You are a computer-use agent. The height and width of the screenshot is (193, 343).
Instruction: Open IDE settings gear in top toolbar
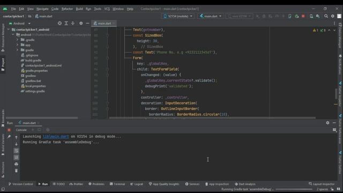[x=332, y=16]
